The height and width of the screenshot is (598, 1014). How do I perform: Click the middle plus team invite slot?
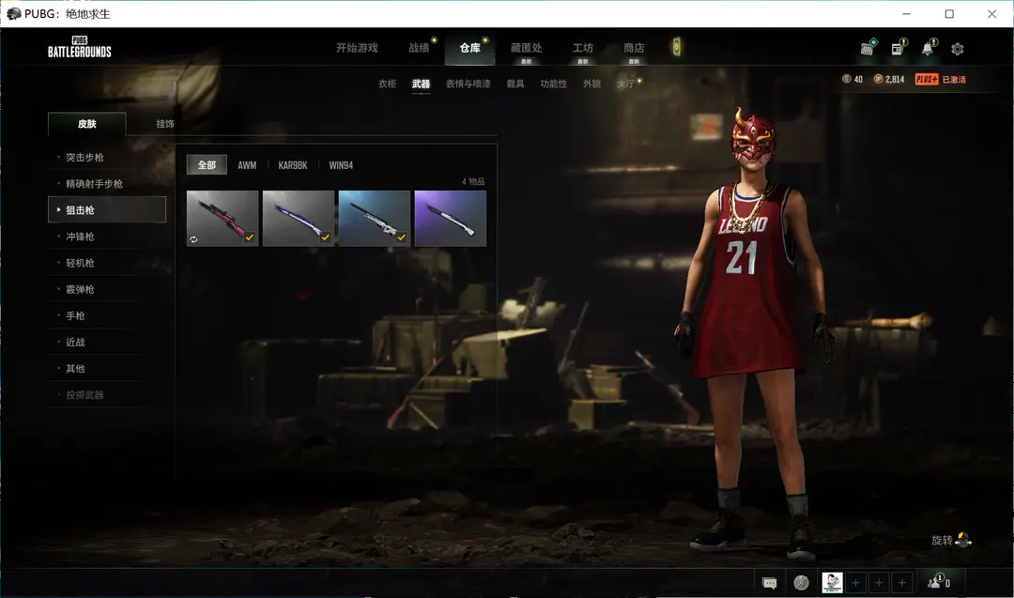pos(879,582)
